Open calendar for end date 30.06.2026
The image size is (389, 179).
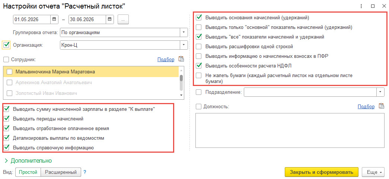click(x=110, y=19)
